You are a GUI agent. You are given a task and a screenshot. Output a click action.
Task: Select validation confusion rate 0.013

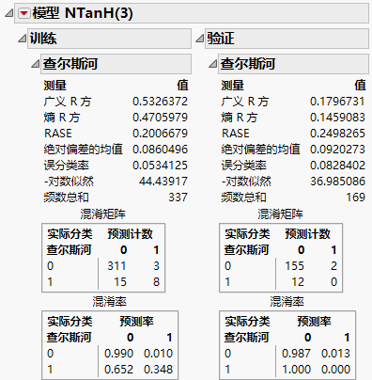335,354
